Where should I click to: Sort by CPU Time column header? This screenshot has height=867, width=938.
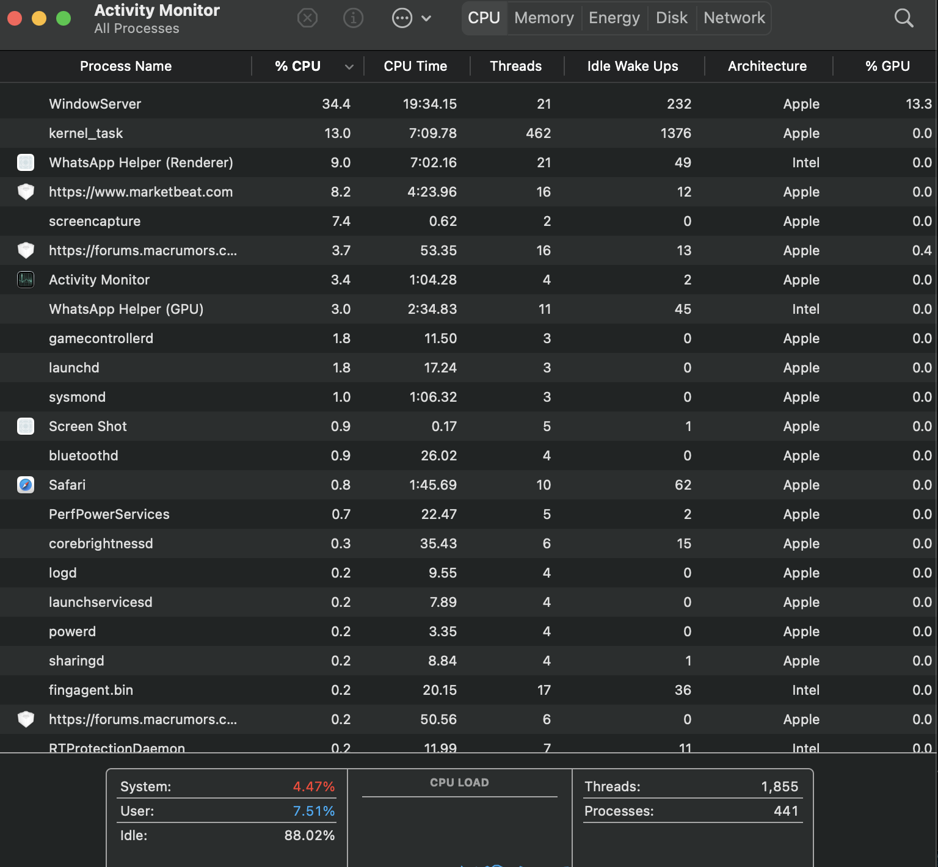(415, 66)
